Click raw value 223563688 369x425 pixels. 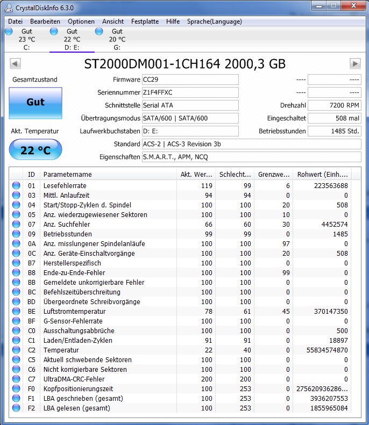tap(331, 186)
